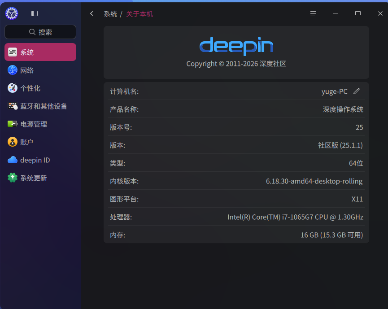
Task: Click the 社区版 (25.1.1) value
Action: [340, 145]
